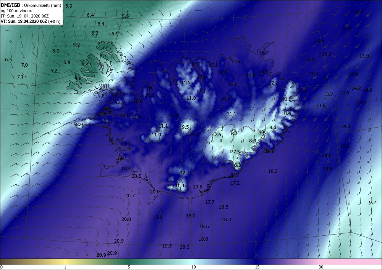Click the '11.8' value on the map
382x270 pixels.
(x=191, y=98)
